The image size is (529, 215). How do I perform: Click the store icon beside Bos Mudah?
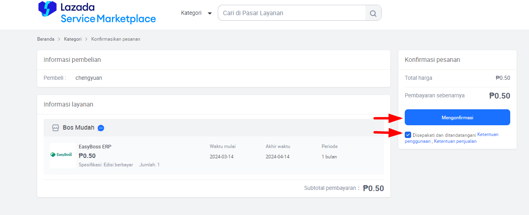point(56,128)
